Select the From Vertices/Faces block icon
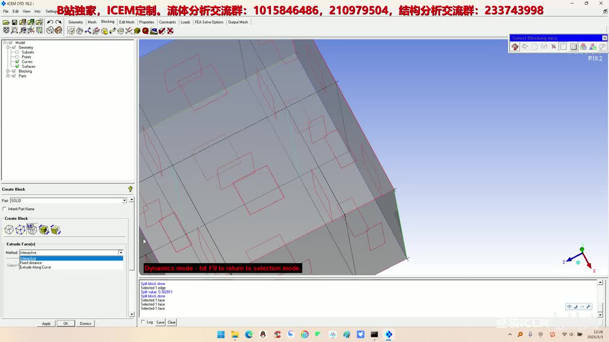This screenshot has height=342, width=609. (x=20, y=230)
